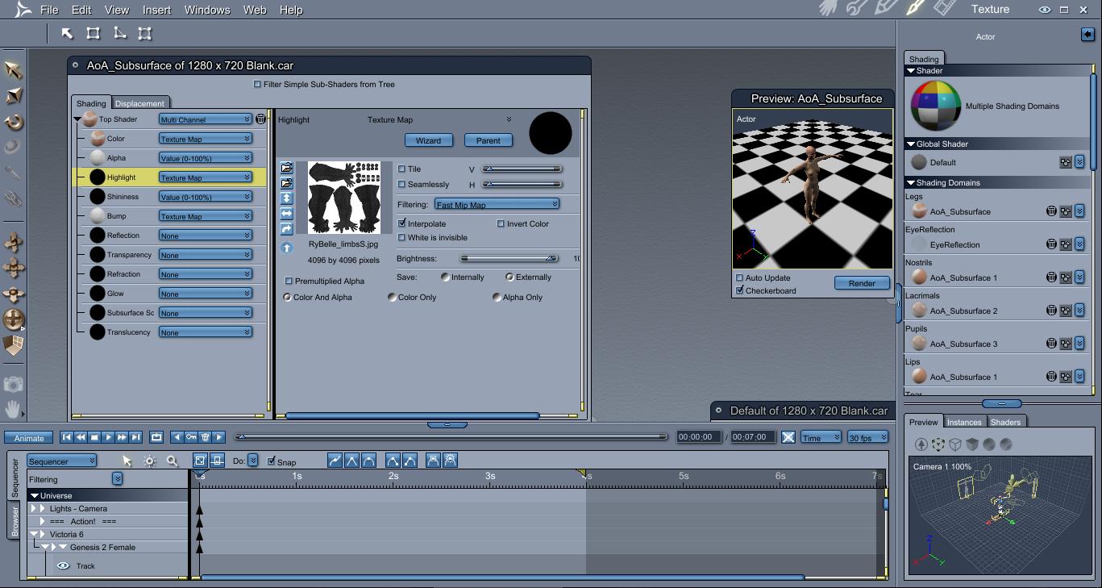This screenshot has height=588, width=1102.
Task: Click the delete keyframe trash icon
Action: coord(205,437)
